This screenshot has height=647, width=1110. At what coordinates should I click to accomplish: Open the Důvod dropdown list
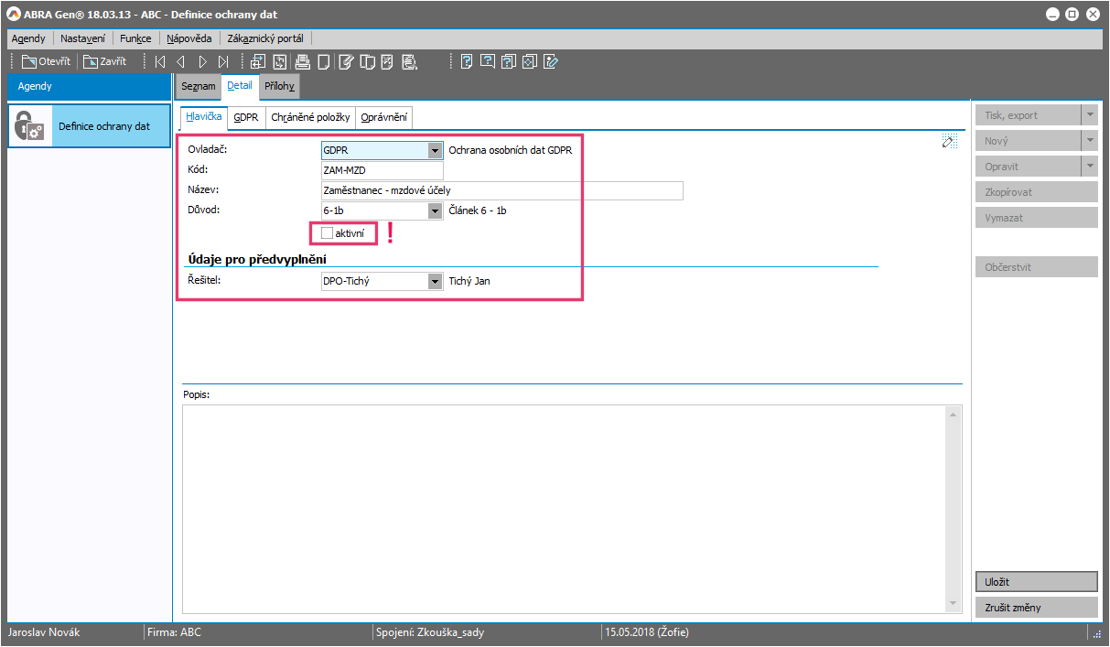435,211
